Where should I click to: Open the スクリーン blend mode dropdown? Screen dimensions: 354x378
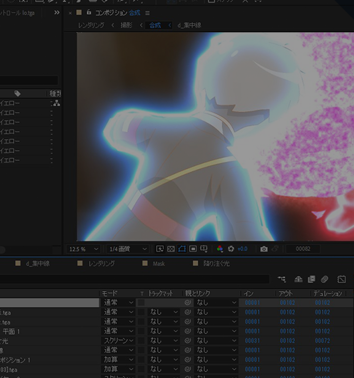[118, 340]
